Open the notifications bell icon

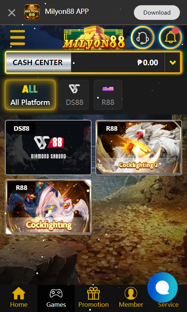coord(171,37)
